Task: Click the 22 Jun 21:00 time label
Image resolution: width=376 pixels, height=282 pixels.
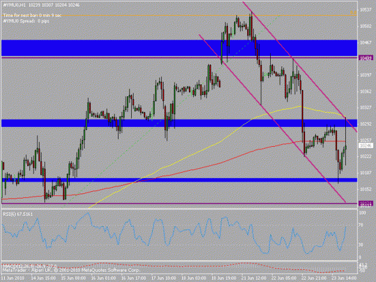Action: [314, 278]
